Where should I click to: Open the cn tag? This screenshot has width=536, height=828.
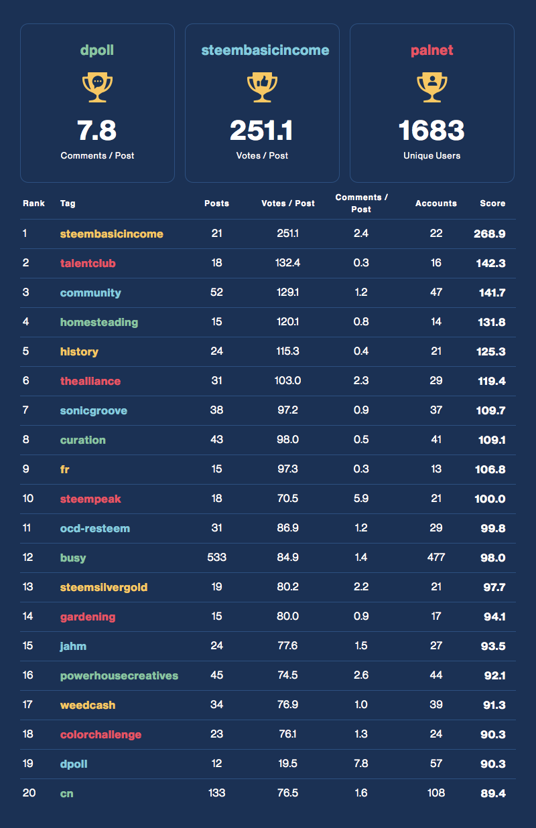(66, 793)
